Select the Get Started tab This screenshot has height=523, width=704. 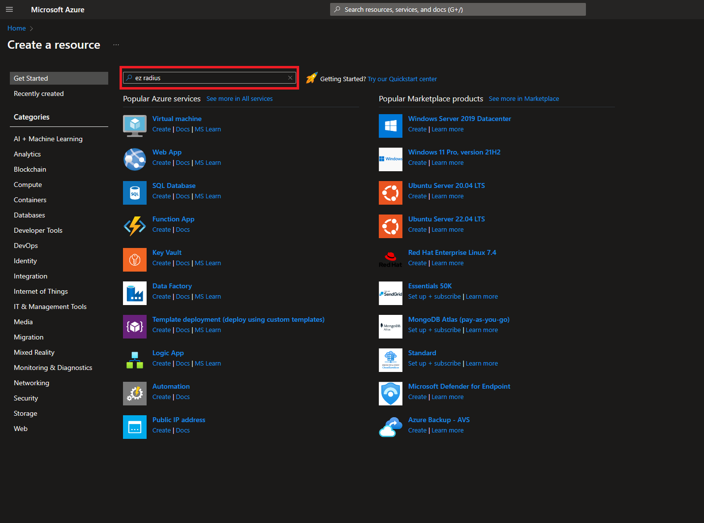point(59,78)
